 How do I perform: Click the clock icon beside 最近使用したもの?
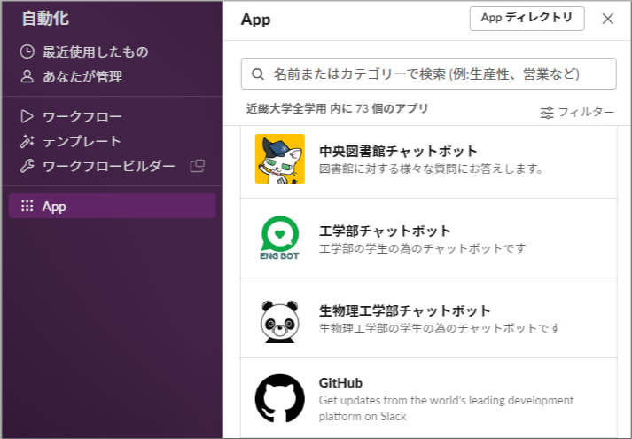click(27, 52)
